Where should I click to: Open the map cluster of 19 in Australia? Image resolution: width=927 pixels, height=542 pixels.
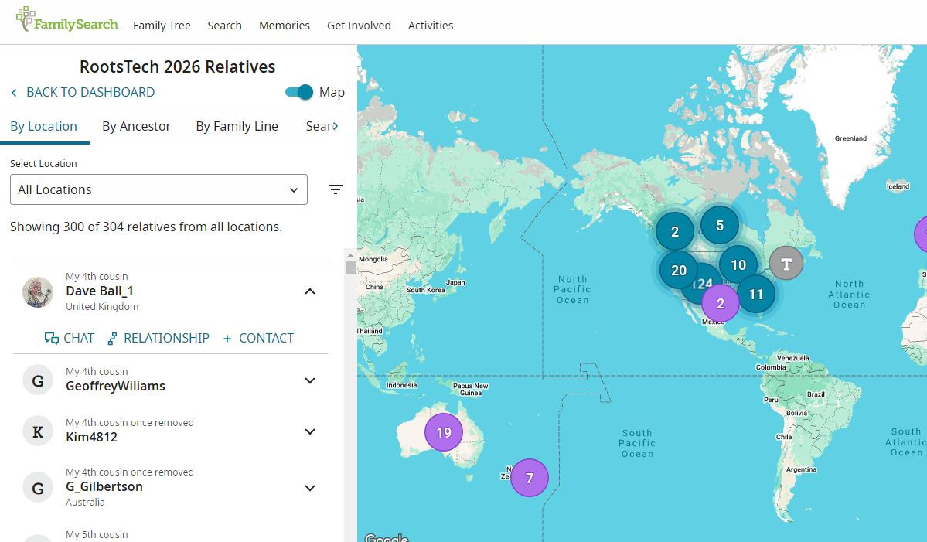(444, 433)
